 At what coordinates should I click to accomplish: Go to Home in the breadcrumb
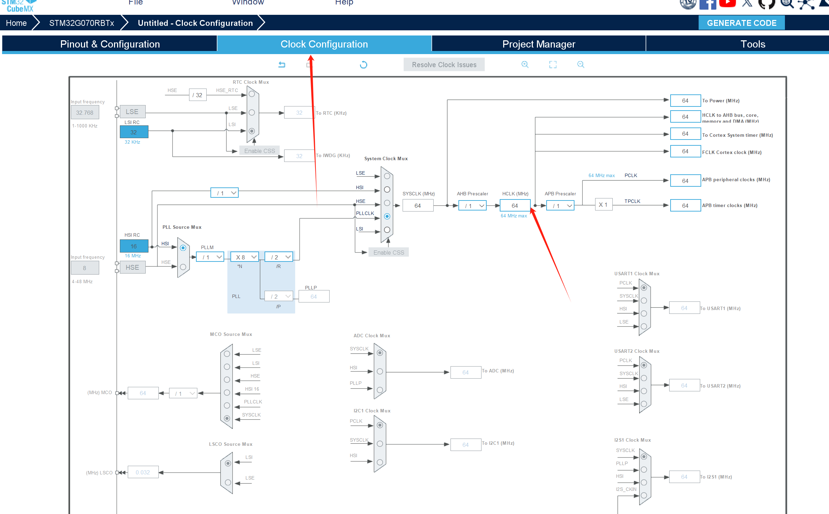(16, 23)
